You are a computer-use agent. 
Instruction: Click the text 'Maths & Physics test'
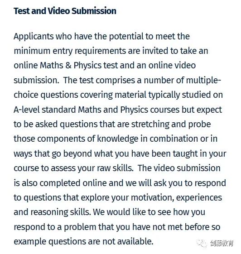pyautogui.click(x=79, y=66)
